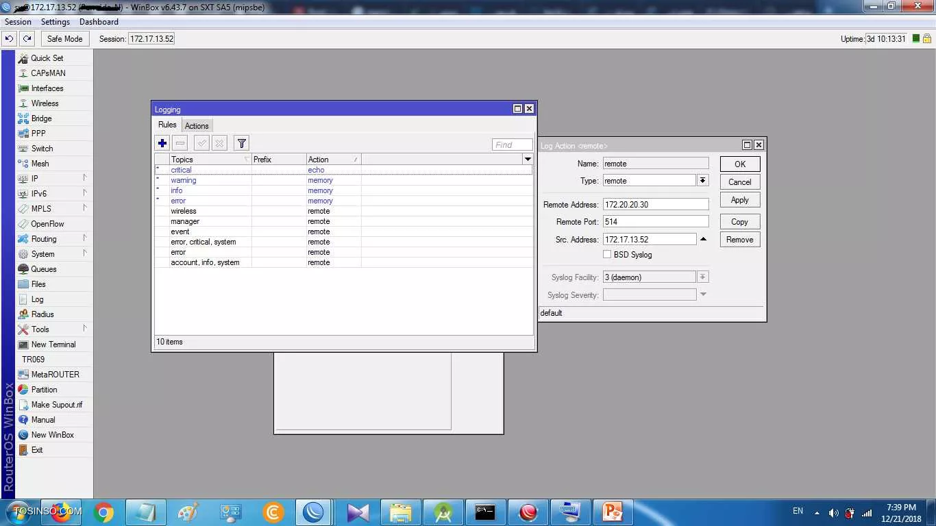Image resolution: width=936 pixels, height=526 pixels.
Task: Open command prompt from taskbar
Action: (485, 512)
